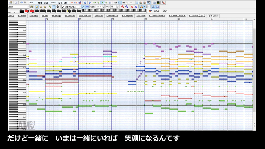265x149 pixels.
Task: Set playback speed to x1.5
Action: click(x=123, y=3)
